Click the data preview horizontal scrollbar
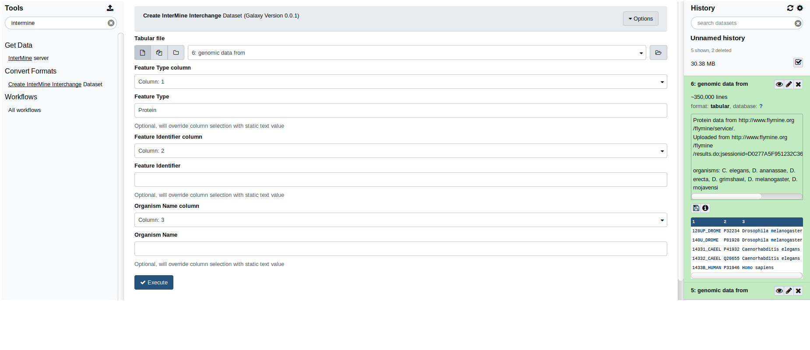The width and height of the screenshot is (810, 350). [x=747, y=276]
